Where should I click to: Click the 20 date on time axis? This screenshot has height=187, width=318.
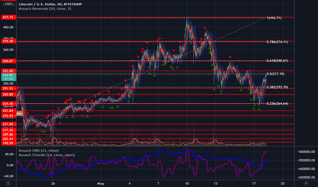click(283, 184)
